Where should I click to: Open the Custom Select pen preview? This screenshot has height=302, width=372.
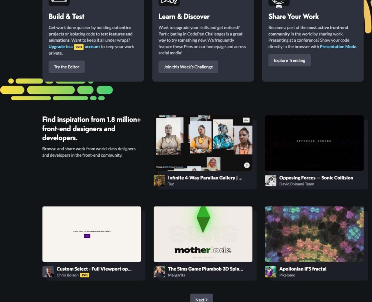point(92,234)
